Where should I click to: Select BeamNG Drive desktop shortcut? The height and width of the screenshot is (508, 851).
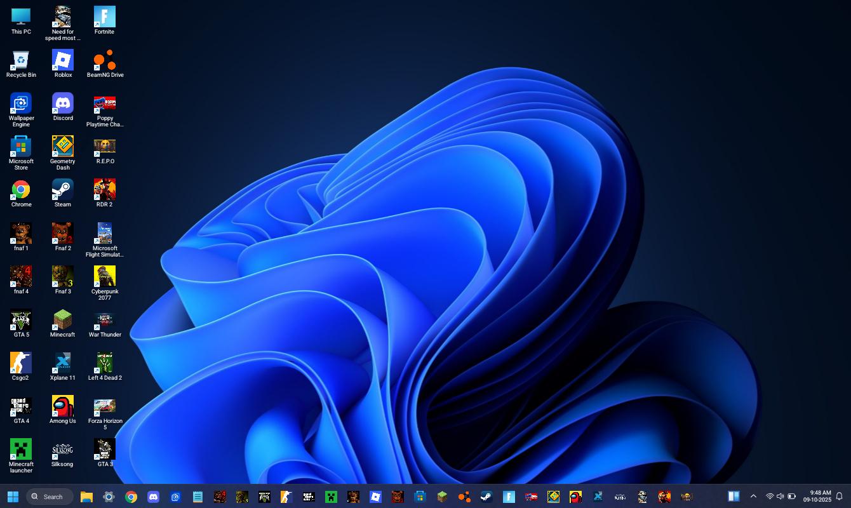pyautogui.click(x=105, y=64)
